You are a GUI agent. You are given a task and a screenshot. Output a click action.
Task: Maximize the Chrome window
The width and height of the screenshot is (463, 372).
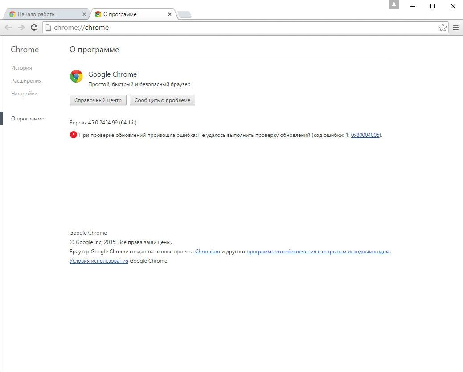(433, 6)
